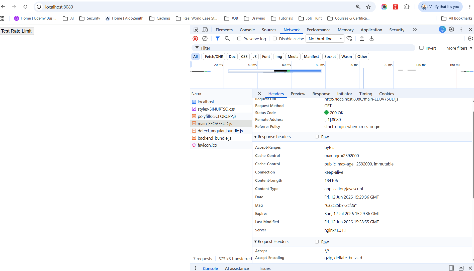Screen dimensions: 474x271
Task: Open the Extensions puzzle icon
Action: point(407,7)
